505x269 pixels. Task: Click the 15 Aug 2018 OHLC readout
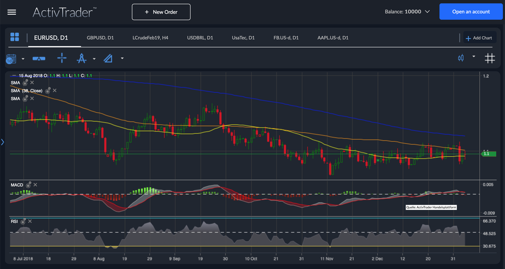click(x=56, y=76)
